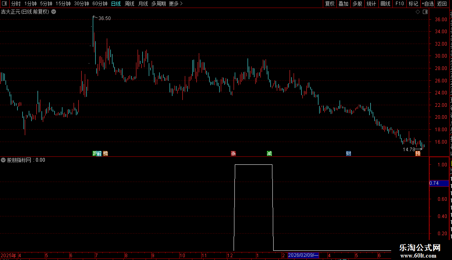The height and width of the screenshot is (260, 452).
Task: Click 返回 to go back
Action: 442,4
